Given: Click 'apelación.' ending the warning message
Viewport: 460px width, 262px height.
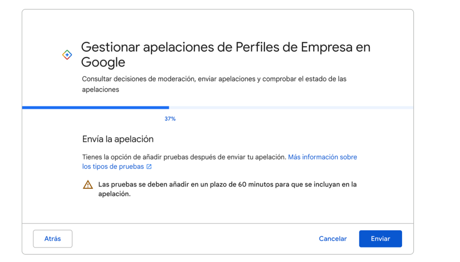Looking at the screenshot, I should tap(115, 194).
